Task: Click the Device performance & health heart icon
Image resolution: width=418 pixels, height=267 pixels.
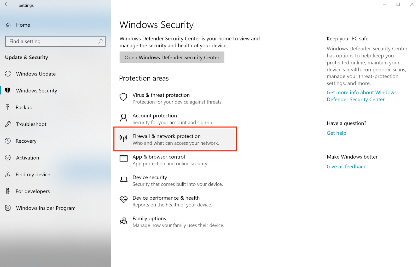Action: coord(124,200)
